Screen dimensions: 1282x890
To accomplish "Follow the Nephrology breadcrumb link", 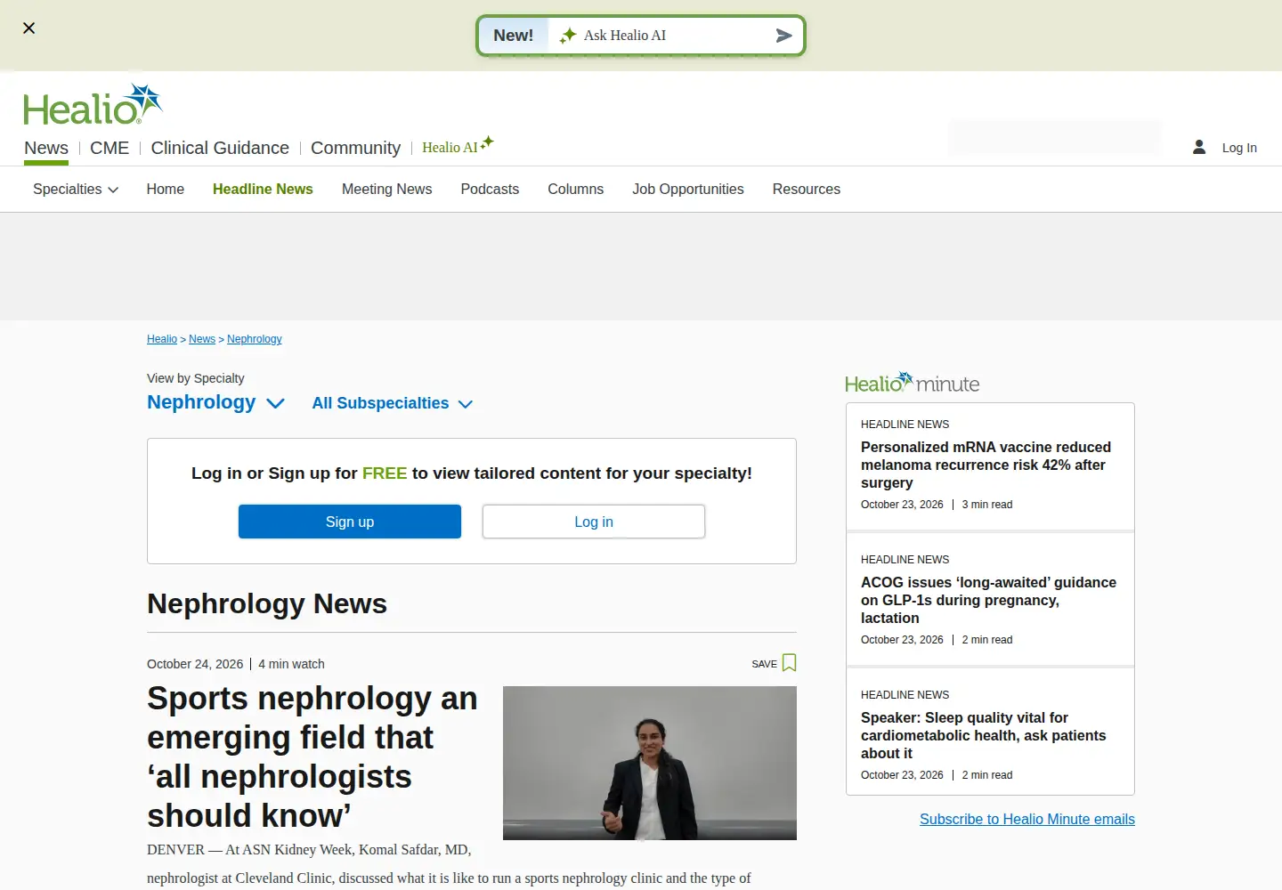I will point(255,339).
